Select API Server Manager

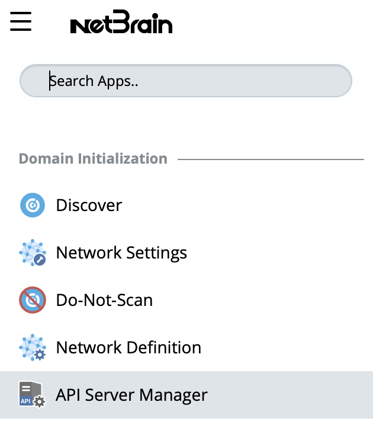(186, 395)
